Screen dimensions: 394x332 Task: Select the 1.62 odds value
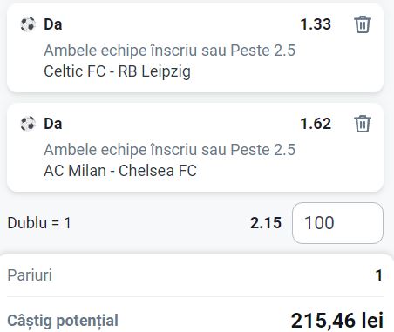[316, 124]
